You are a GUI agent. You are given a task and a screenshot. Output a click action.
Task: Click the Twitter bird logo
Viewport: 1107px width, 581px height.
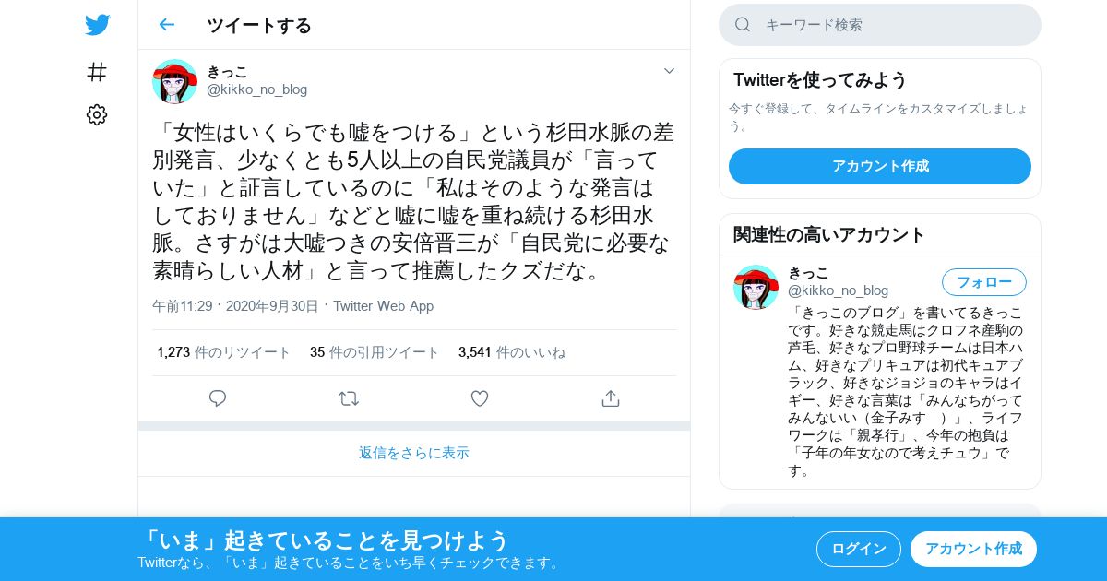pos(97,25)
